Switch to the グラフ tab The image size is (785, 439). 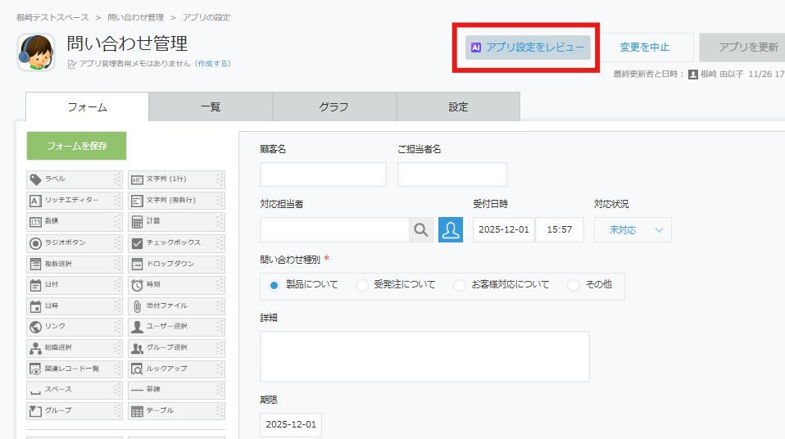(x=334, y=107)
